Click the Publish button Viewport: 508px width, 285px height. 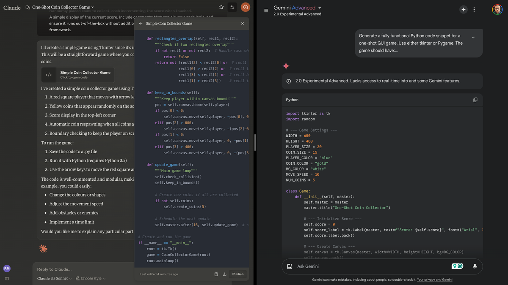click(238, 274)
